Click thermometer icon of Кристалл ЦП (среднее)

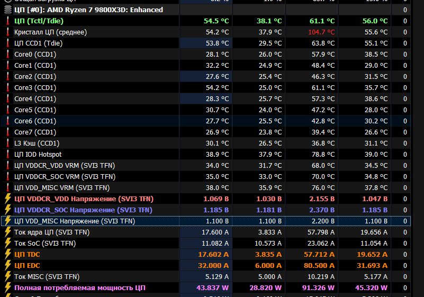[8, 32]
